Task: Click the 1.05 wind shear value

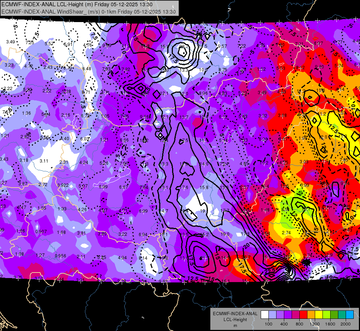Action: tap(105, 116)
